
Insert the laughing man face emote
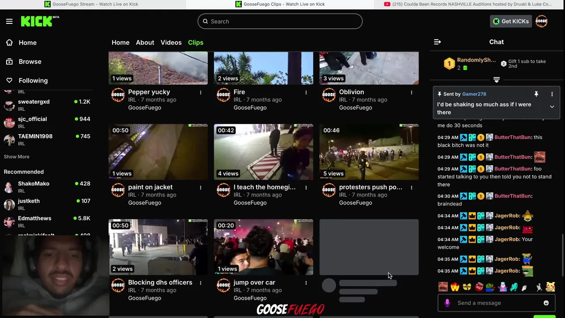[443, 287]
